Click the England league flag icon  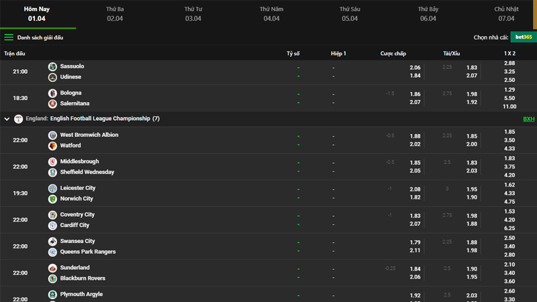[19, 119]
